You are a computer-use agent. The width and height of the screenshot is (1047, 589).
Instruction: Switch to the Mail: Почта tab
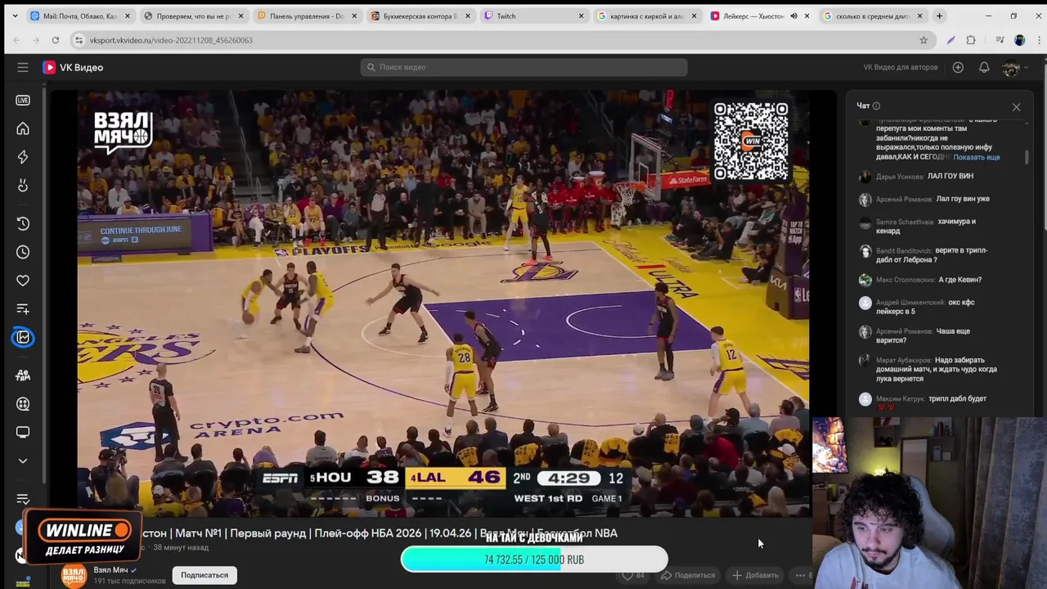click(x=80, y=16)
